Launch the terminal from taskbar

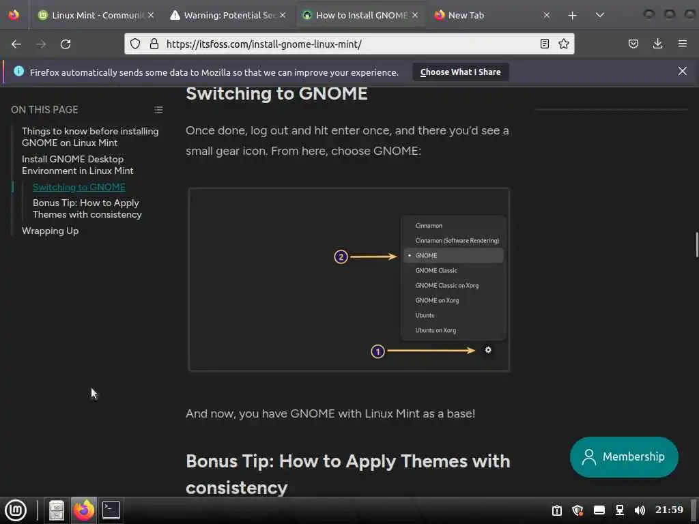pos(111,510)
